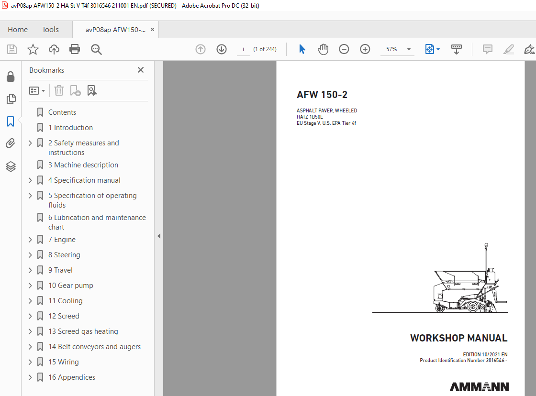Expand 12 Screed bookmark
Image resolution: width=536 pixels, height=396 pixels.
coord(30,316)
